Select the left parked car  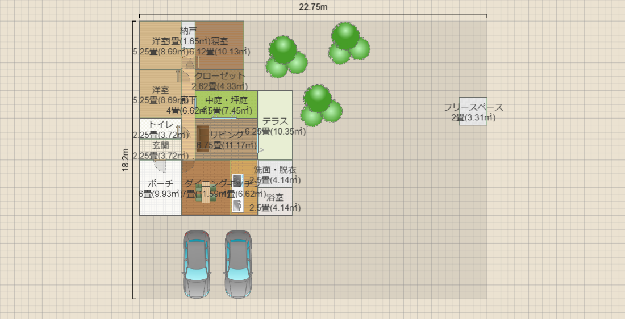click(x=196, y=264)
